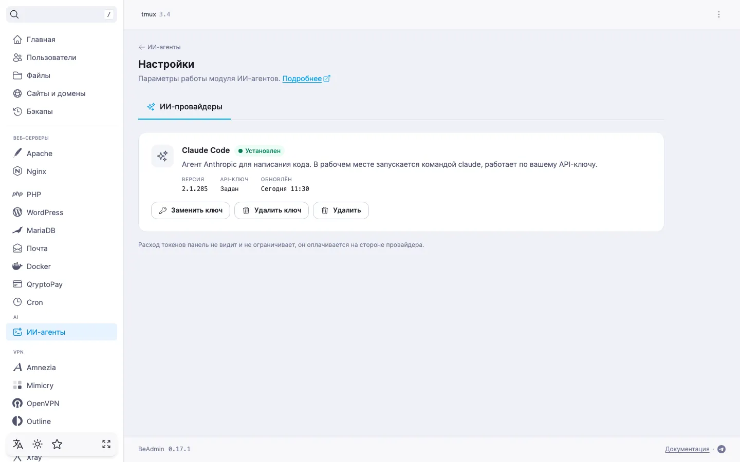Click the Telegram icon in footer
This screenshot has width=740, height=462.
(721, 449)
